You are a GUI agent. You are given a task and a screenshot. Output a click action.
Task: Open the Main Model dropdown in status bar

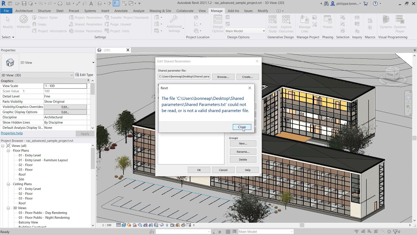click(x=266, y=232)
